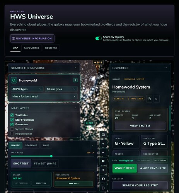Click the keyboard shortcuts map button
Screen dimensions: 179x193
pos(103,135)
